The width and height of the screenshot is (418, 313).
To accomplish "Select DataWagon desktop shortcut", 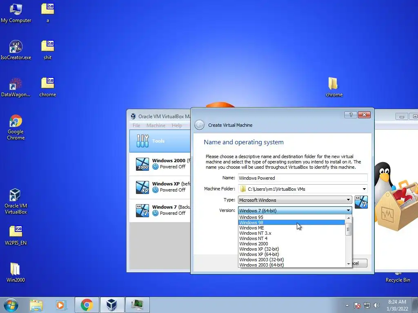I will point(16,87).
